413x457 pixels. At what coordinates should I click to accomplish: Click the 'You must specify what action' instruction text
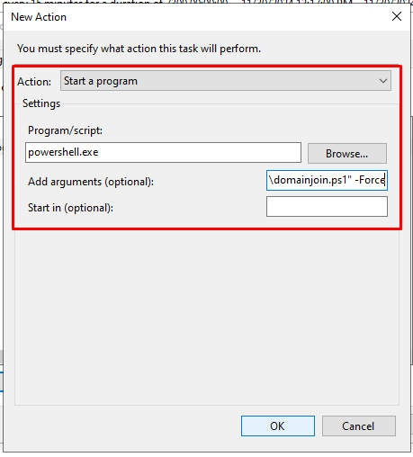[139, 49]
